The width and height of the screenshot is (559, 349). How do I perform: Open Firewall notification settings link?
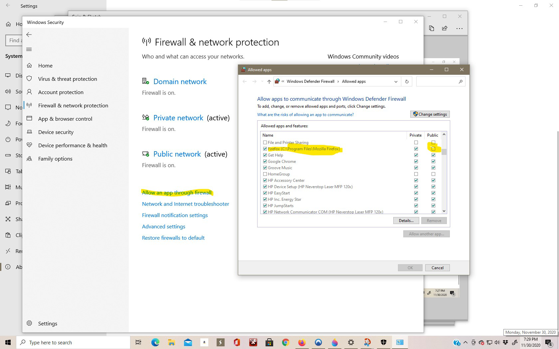175,215
